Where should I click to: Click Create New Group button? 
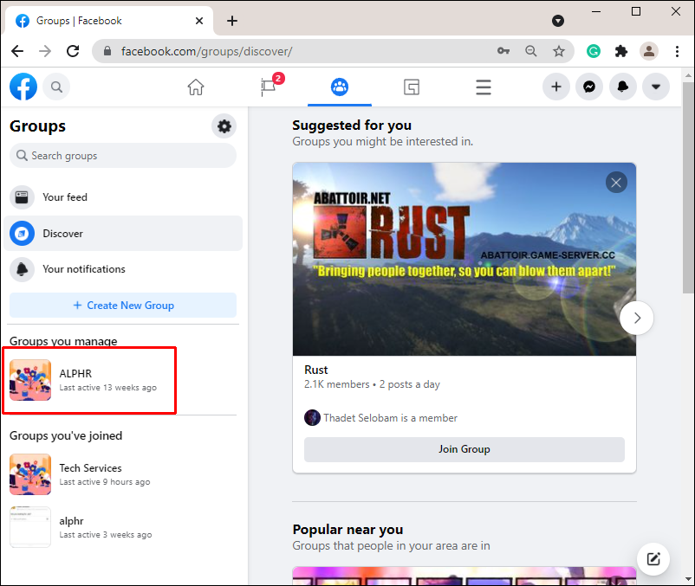tap(123, 305)
